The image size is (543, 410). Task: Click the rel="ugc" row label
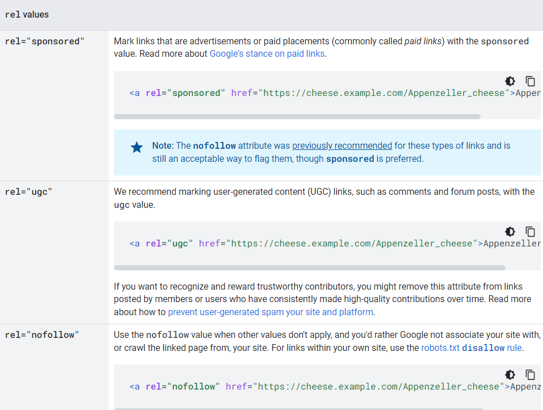(28, 192)
